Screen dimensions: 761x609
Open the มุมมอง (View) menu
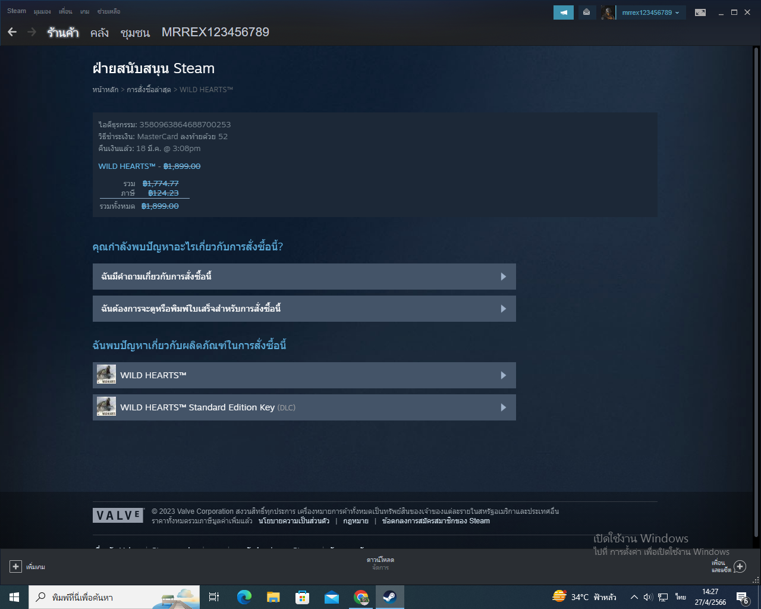click(x=42, y=11)
